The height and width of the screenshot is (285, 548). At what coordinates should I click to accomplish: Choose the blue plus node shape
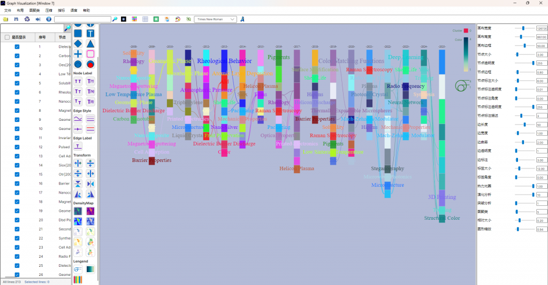click(78, 54)
